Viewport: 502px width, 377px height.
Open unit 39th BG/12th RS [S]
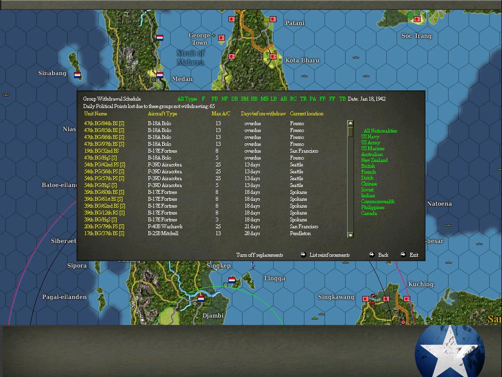[x=104, y=213]
